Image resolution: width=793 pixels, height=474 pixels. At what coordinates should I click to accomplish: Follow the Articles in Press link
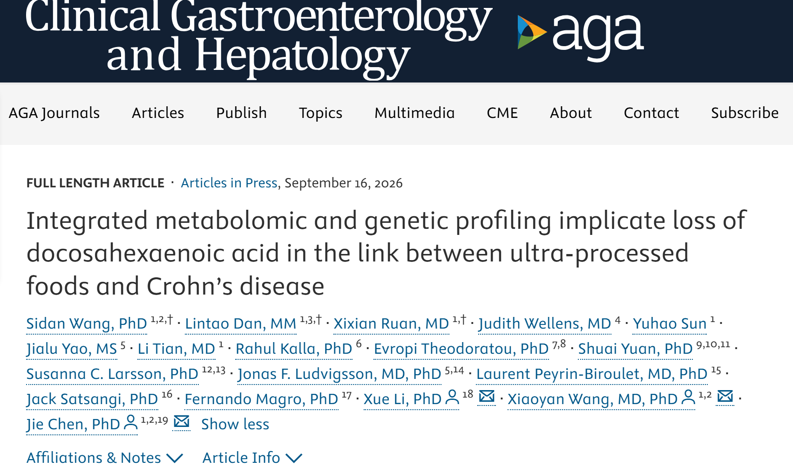[x=229, y=183]
